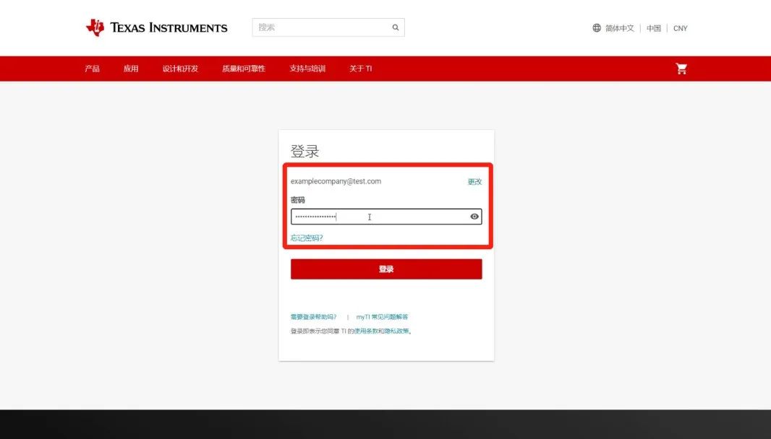Image resolution: width=771 pixels, height=439 pixels.
Task: Open the 关于 TI menu
Action: click(x=359, y=68)
